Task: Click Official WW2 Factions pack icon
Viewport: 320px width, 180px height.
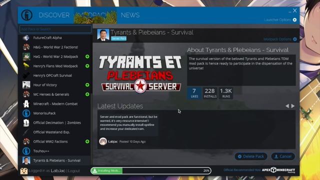Action: [26, 141]
